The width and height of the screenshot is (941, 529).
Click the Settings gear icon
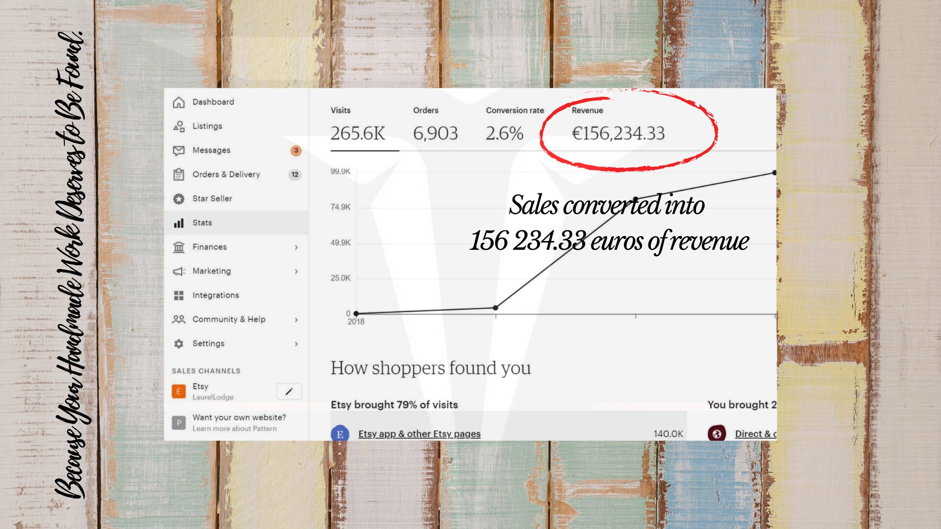tap(179, 344)
